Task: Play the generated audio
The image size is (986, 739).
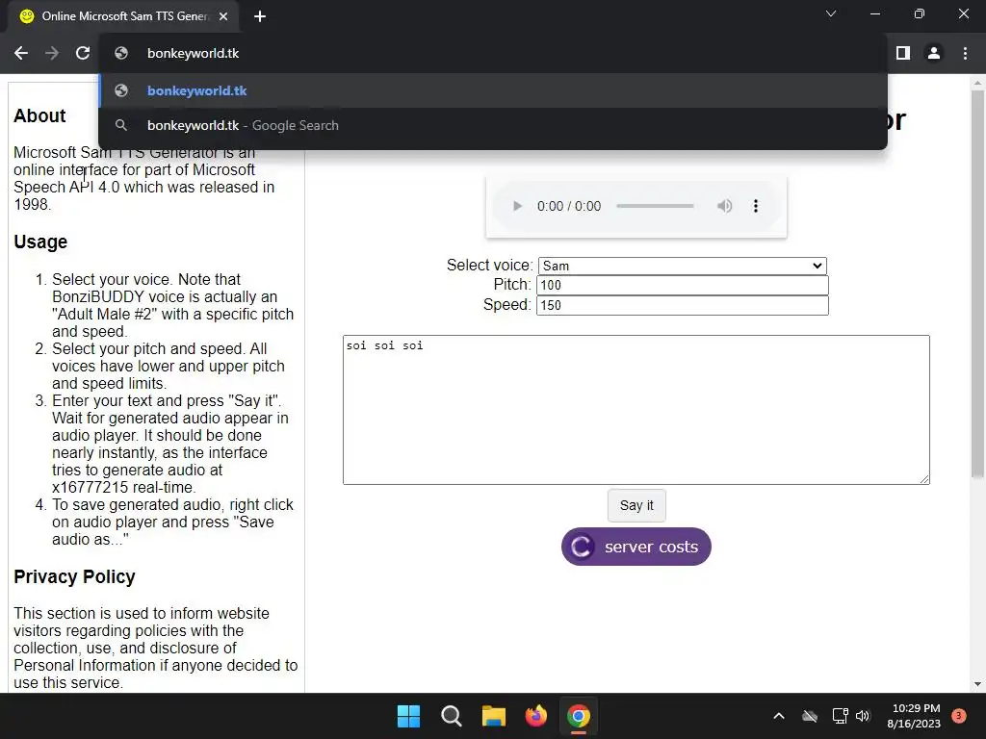Action: 517,206
